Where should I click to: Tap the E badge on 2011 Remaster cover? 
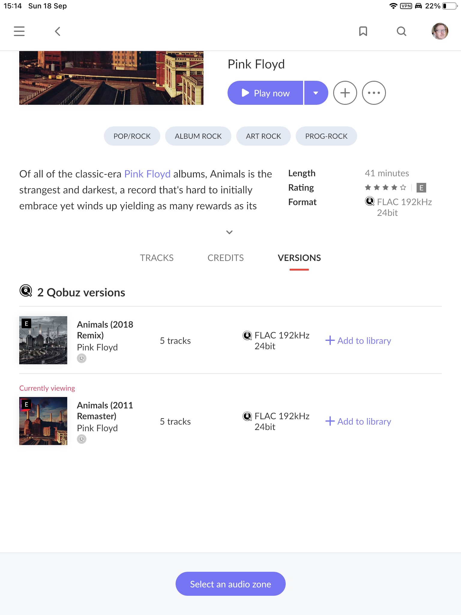coord(26,404)
